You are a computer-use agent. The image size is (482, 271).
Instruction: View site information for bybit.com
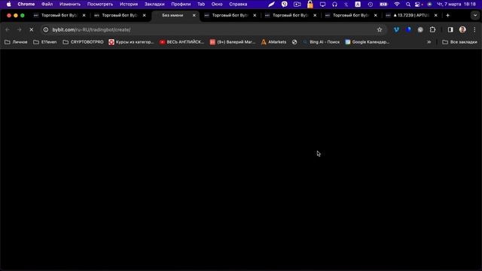click(46, 30)
